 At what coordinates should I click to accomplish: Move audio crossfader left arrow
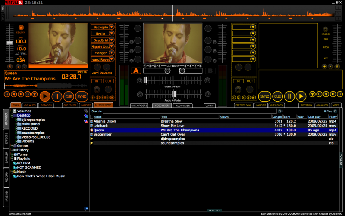[139, 94]
